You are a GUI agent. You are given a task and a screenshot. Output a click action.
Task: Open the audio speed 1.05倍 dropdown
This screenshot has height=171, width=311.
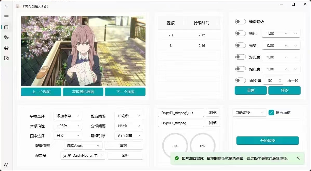[68, 126]
